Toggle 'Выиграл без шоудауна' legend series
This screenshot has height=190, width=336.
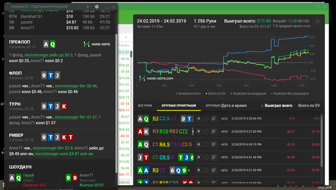click(x=290, y=94)
